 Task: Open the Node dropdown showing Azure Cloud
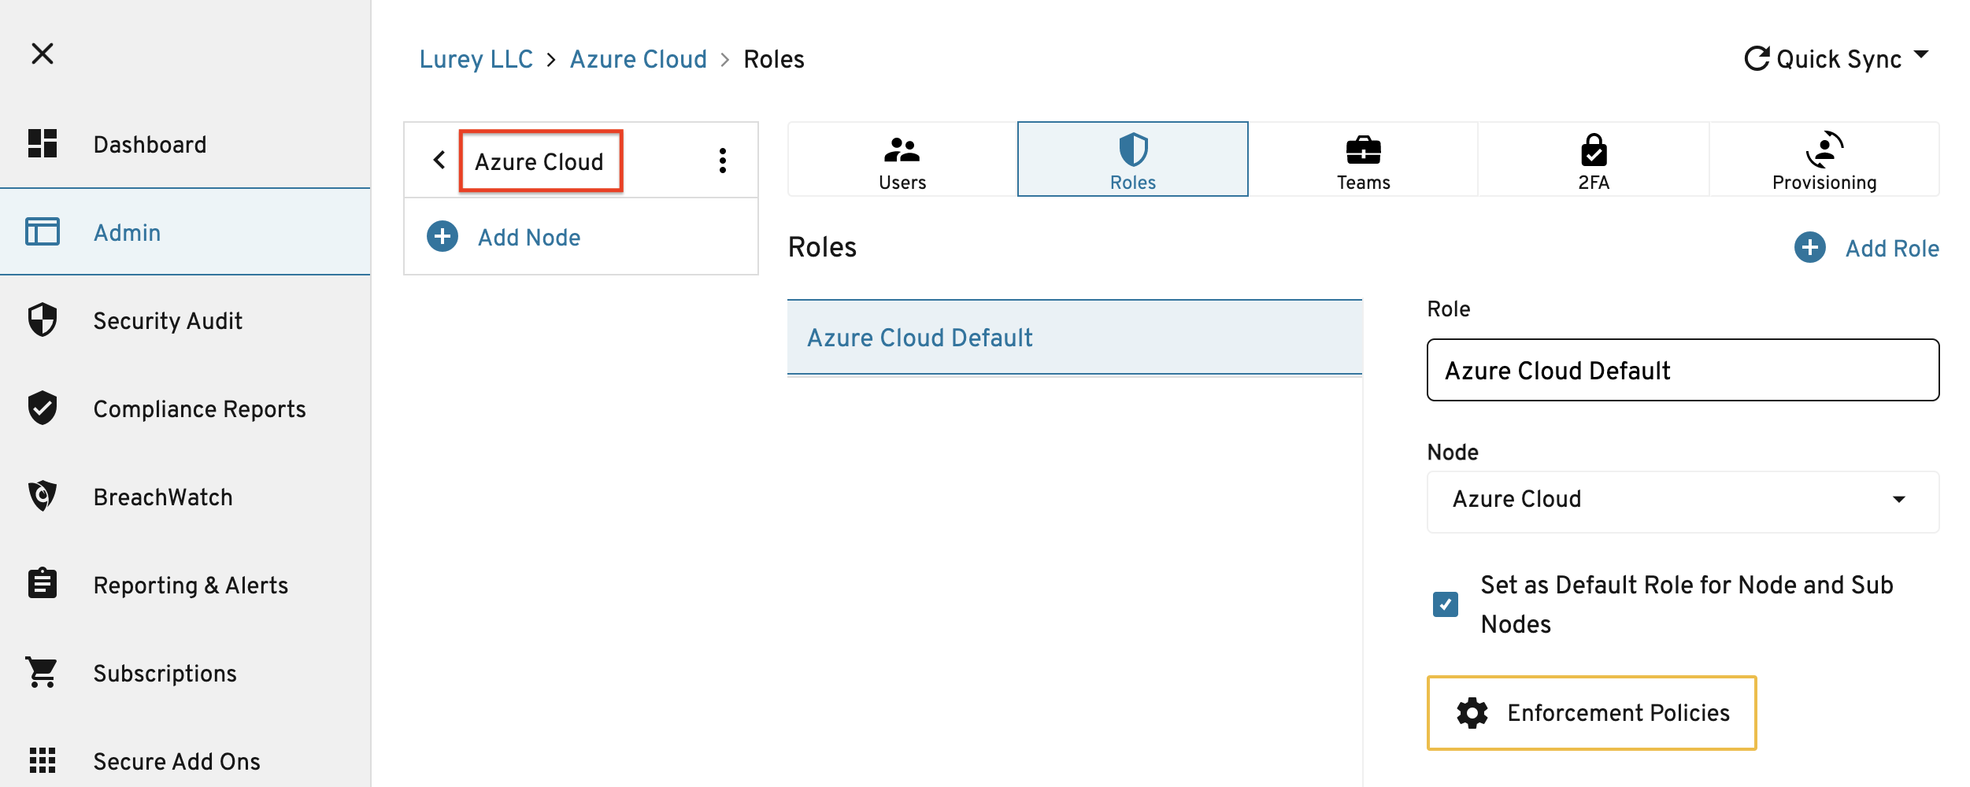pyautogui.click(x=1682, y=501)
